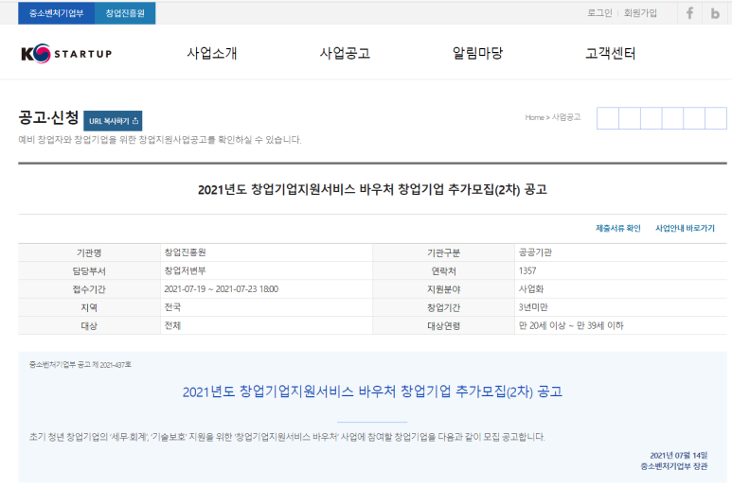The height and width of the screenshot is (487, 732).
Task: Select the 사업화 support field value
Action: pos(531,289)
